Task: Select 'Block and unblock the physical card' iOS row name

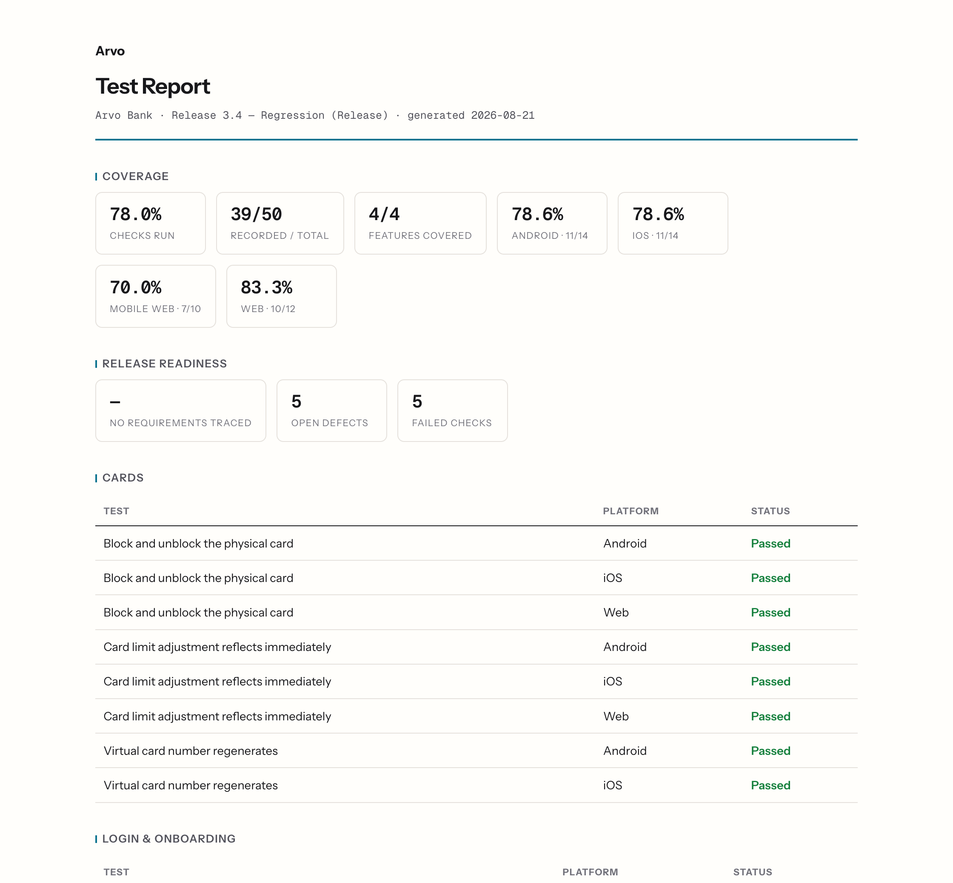Action: click(198, 578)
